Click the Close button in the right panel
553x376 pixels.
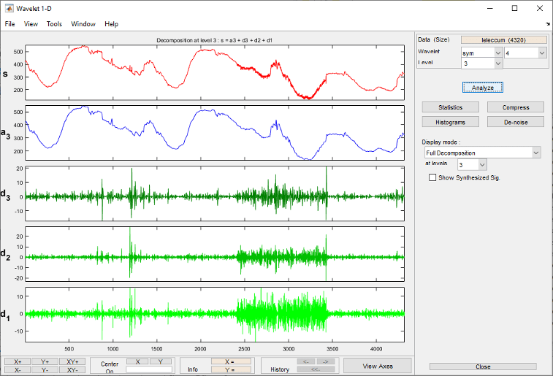pyautogui.click(x=482, y=367)
